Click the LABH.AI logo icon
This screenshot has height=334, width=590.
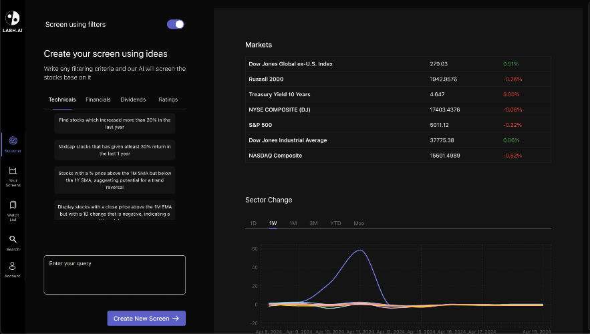pyautogui.click(x=12, y=18)
